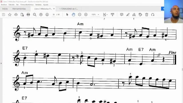Open the Edición menu
The height and width of the screenshot is (103, 183).
tap(11, 5)
